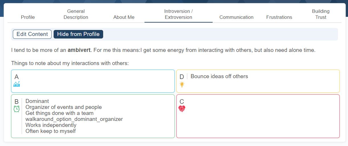The height and width of the screenshot is (146, 348).
Task: Click the red handshake heart icon
Action: [x=182, y=109]
